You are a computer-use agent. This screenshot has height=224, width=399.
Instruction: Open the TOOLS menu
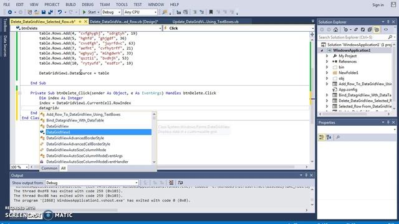point(122,4)
